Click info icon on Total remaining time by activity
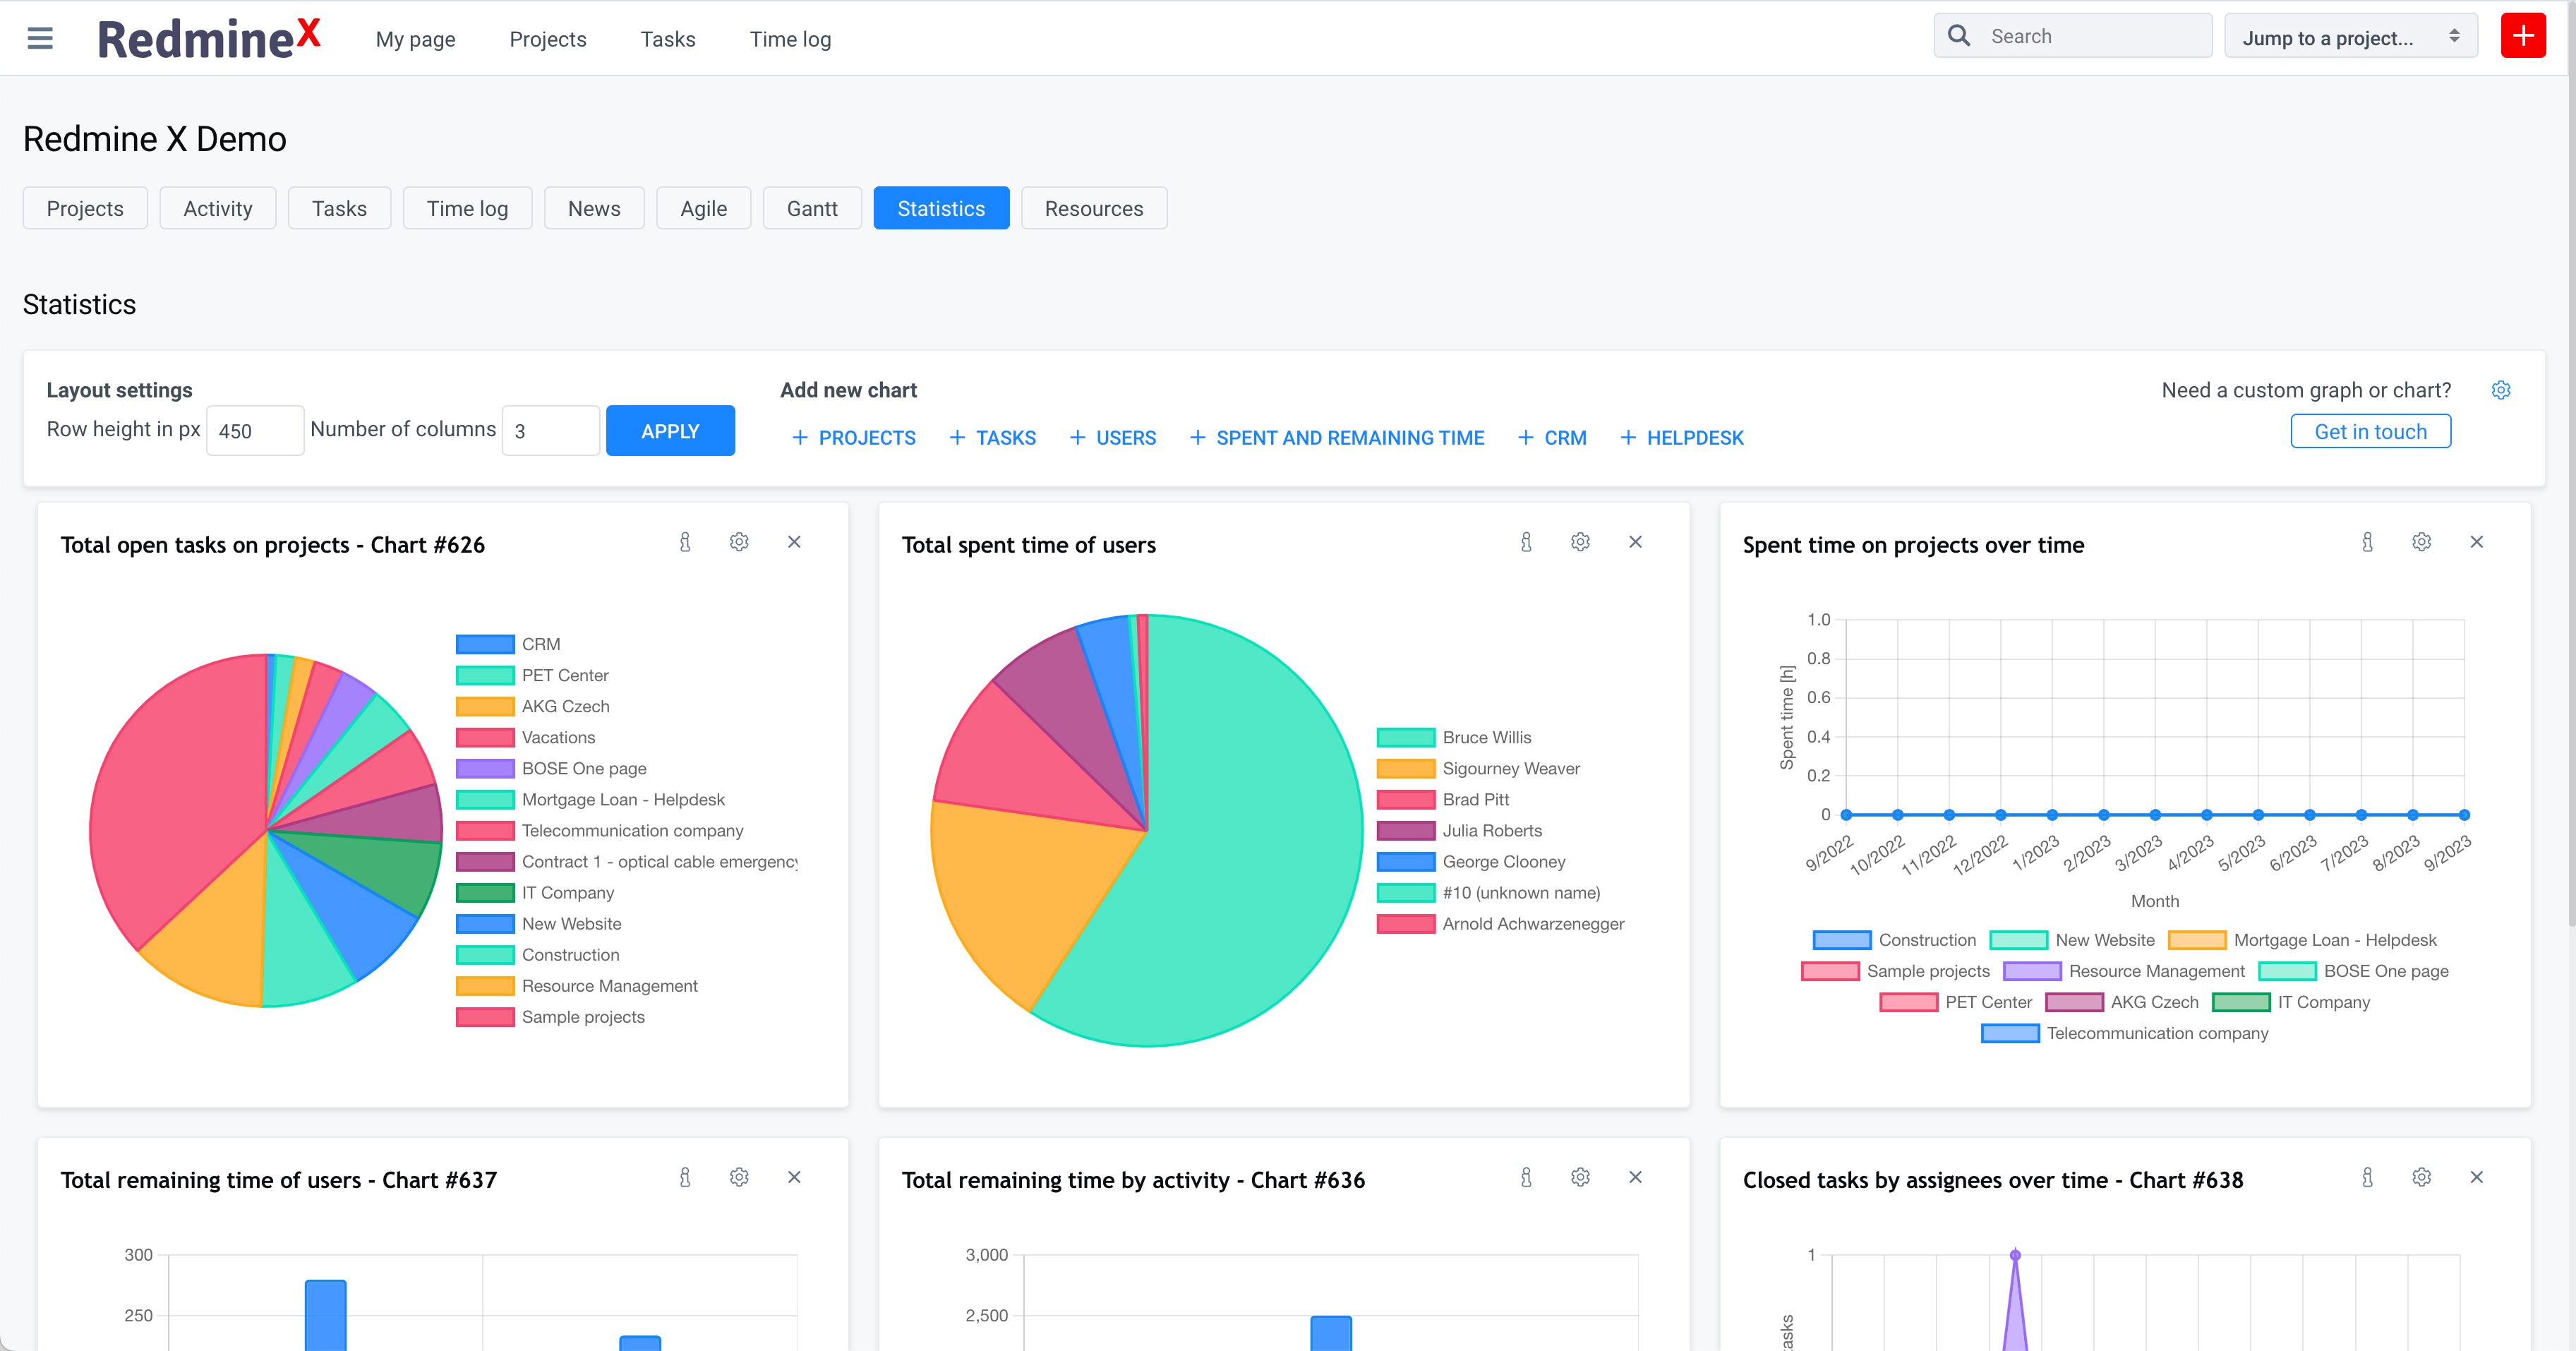2576x1351 pixels. pos(1526,1177)
